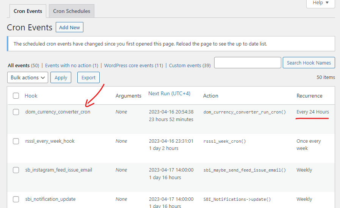340x208 pixels.
Task: Click the Arguments column header
Action: tap(128, 96)
